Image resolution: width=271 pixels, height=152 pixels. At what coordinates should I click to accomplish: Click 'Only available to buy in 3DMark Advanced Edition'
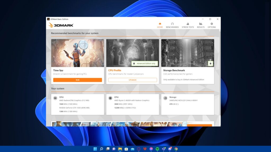[184, 80]
